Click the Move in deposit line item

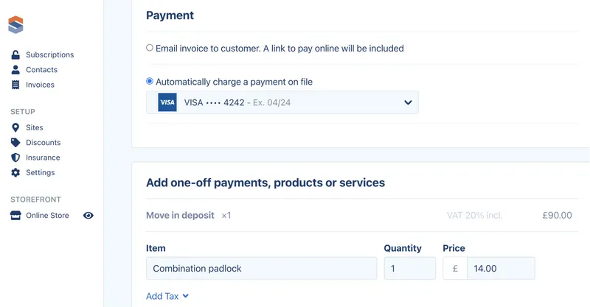pos(359,215)
